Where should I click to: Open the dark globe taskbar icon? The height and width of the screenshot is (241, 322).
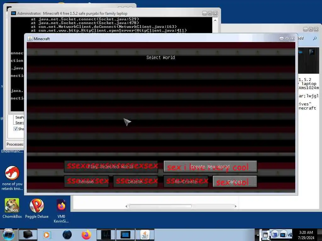(67, 235)
